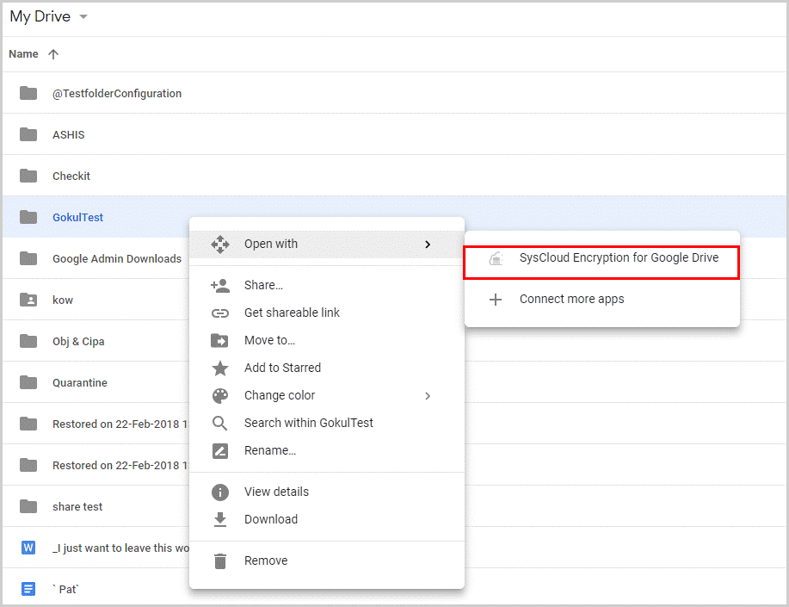Toggle the Name column sort order arrow

(52, 53)
